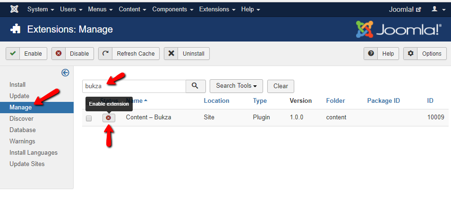This screenshot has height=208, width=451.
Task: Click the Joomla logo icon in top menu
Action: coord(14,9)
